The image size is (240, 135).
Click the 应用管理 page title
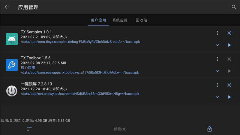point(28,7)
